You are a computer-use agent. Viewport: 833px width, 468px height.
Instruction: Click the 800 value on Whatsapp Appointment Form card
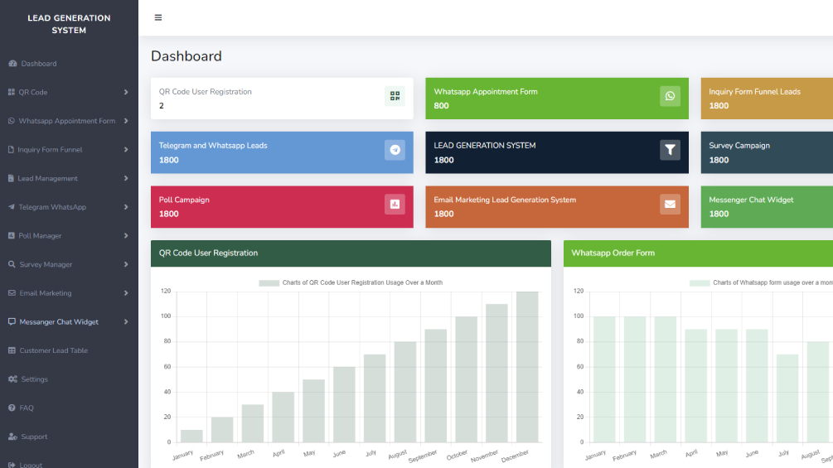(x=441, y=105)
